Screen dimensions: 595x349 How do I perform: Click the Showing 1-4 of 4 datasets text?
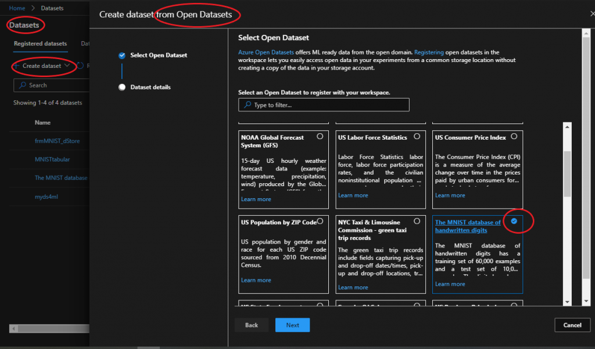[48, 103]
